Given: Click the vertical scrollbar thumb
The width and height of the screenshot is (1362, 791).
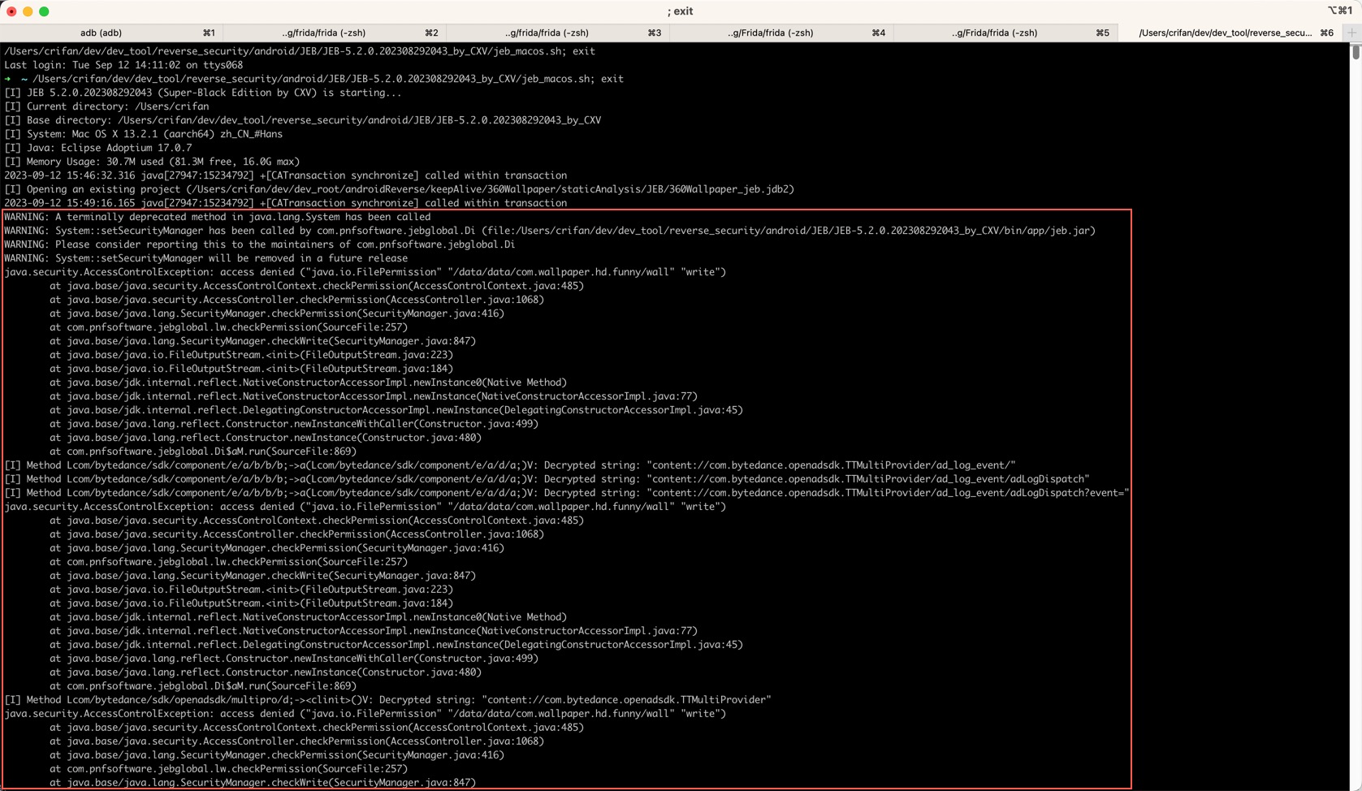Looking at the screenshot, I should click(1356, 51).
